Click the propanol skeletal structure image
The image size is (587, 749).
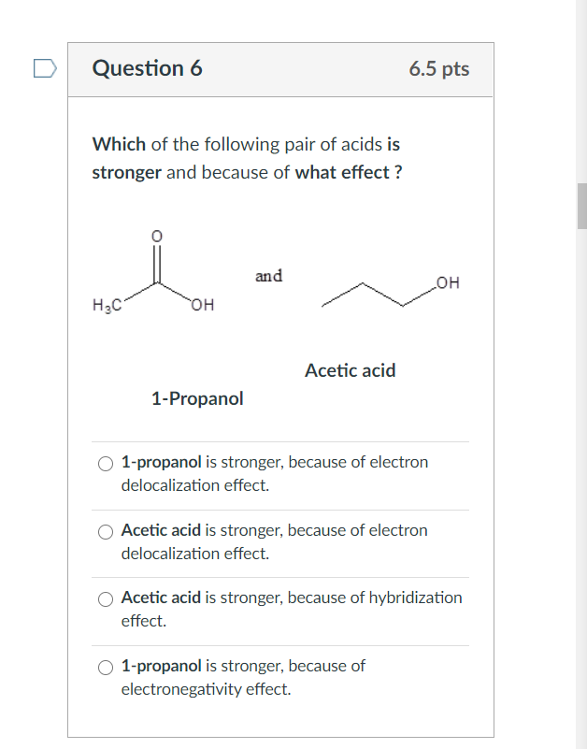(x=391, y=292)
